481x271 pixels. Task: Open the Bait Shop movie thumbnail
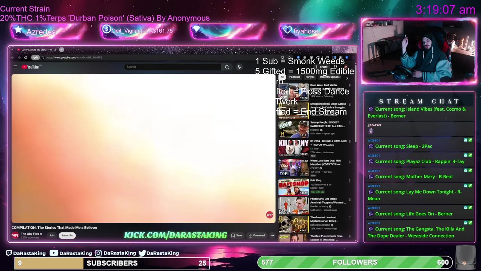click(x=293, y=187)
